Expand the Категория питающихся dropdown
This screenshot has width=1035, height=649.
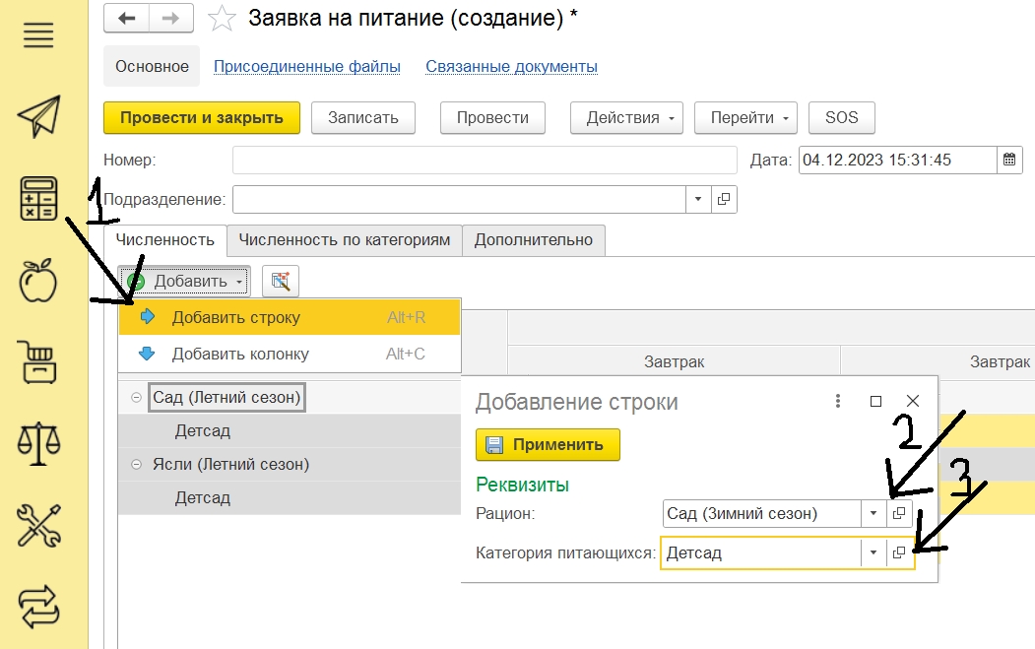pyautogui.click(x=873, y=553)
